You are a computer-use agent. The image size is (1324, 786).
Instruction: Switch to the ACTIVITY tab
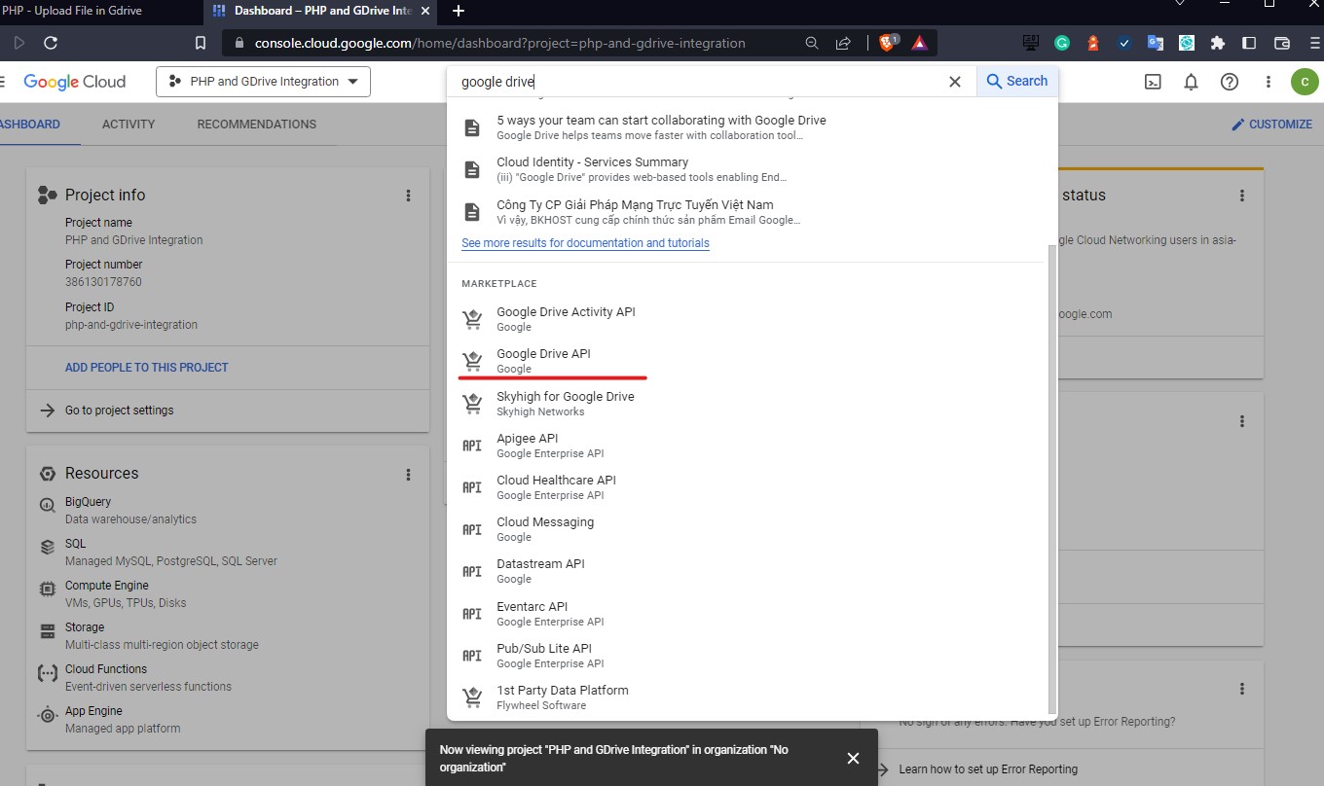[x=129, y=125]
